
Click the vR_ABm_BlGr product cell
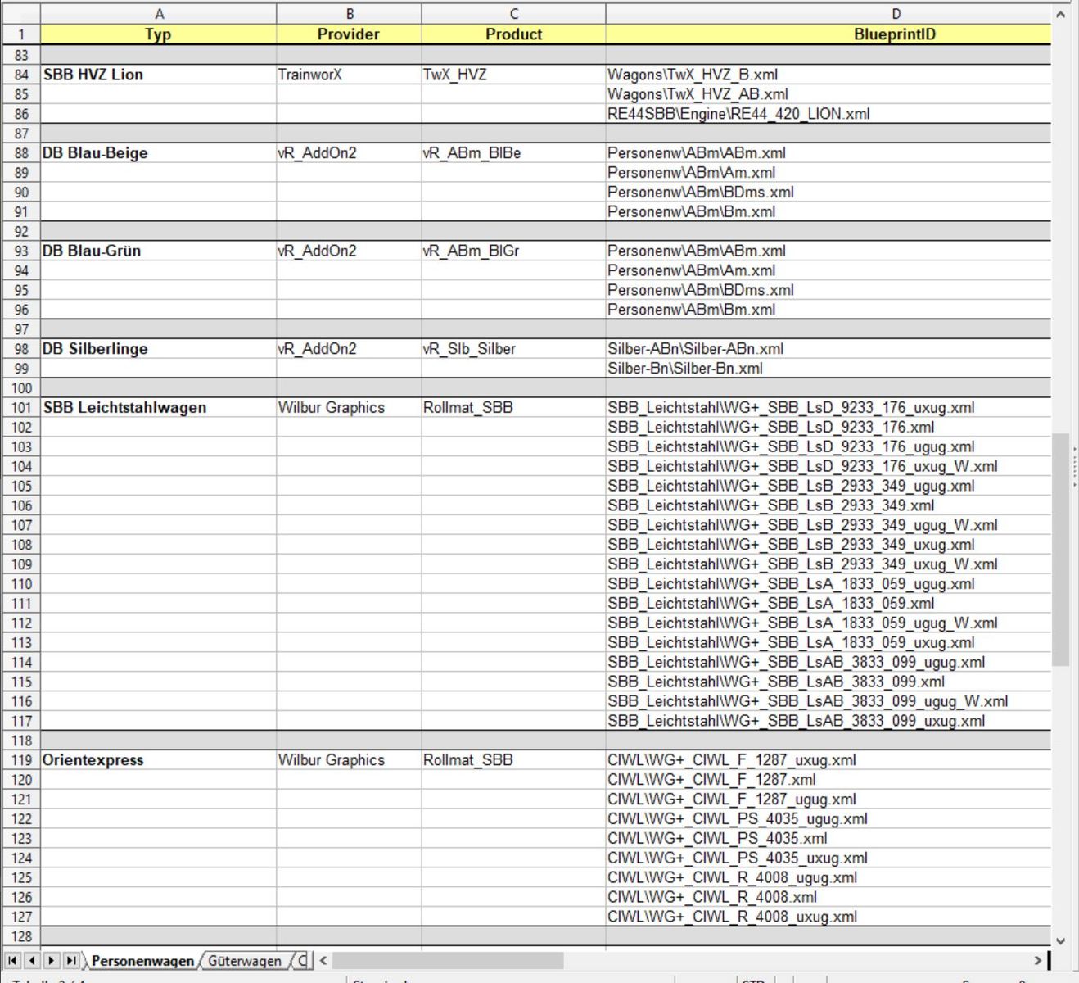click(514, 251)
